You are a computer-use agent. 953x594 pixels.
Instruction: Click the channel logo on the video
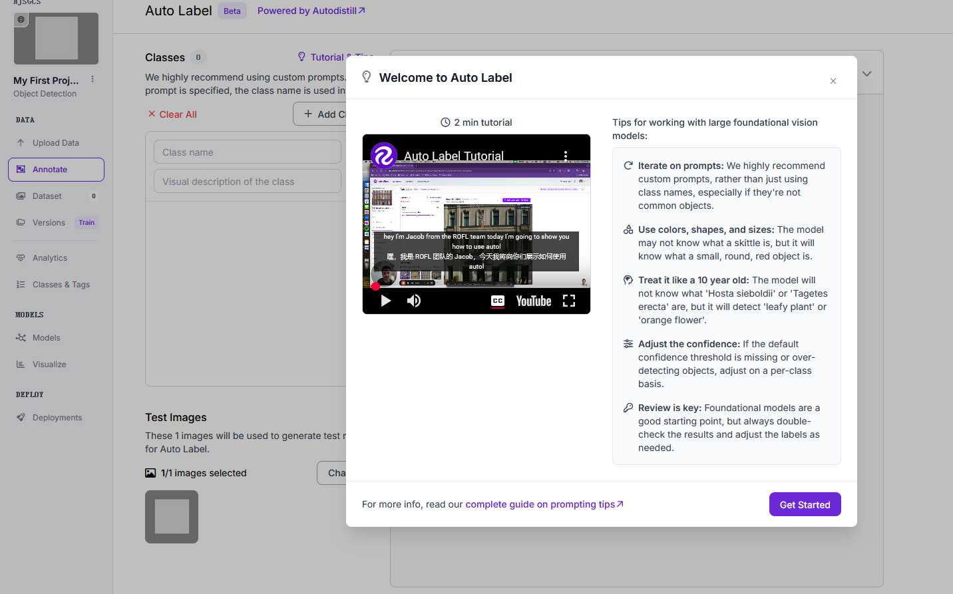click(x=384, y=156)
